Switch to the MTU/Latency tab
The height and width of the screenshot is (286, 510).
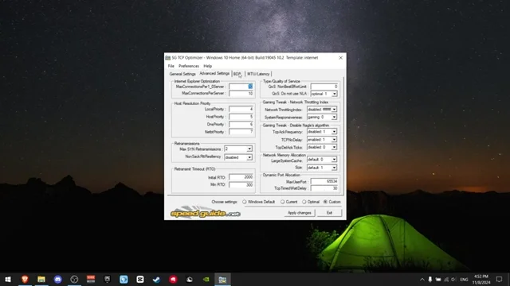pos(258,74)
